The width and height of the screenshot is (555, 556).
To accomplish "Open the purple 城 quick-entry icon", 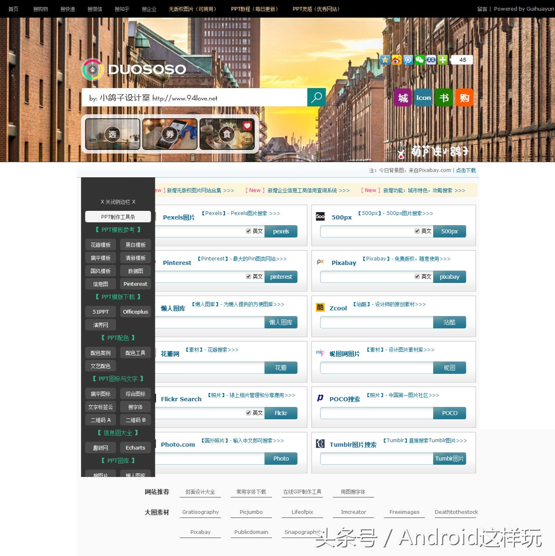I will point(402,97).
